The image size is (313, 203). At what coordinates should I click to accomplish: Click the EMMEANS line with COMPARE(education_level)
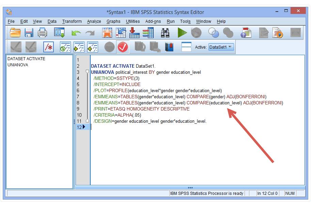188,103
